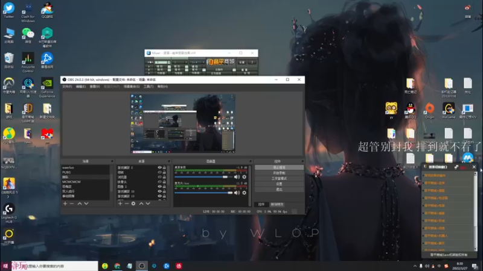483x271 pixels.
Task: Open the WeGame desktop shortcut
Action: (x=449, y=111)
